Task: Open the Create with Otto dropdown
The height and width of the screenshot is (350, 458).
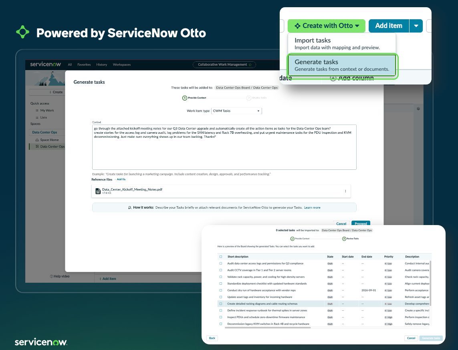Action: coord(326,26)
